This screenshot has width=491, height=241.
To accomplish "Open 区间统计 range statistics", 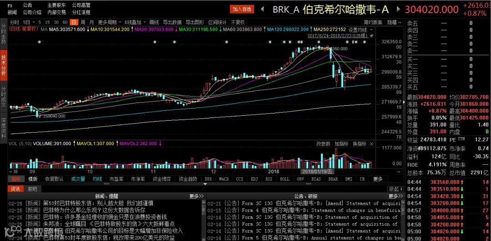I will click(x=217, y=23).
